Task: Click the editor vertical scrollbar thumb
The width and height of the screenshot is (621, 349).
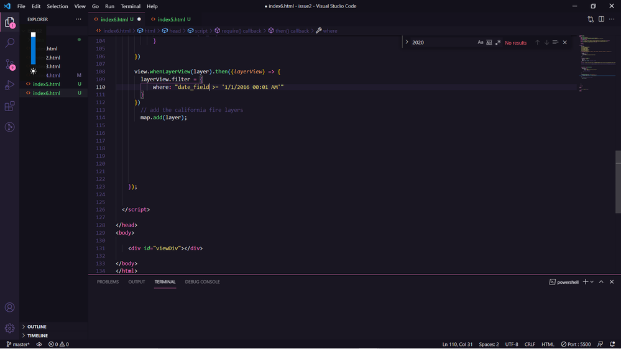Action: click(x=619, y=182)
